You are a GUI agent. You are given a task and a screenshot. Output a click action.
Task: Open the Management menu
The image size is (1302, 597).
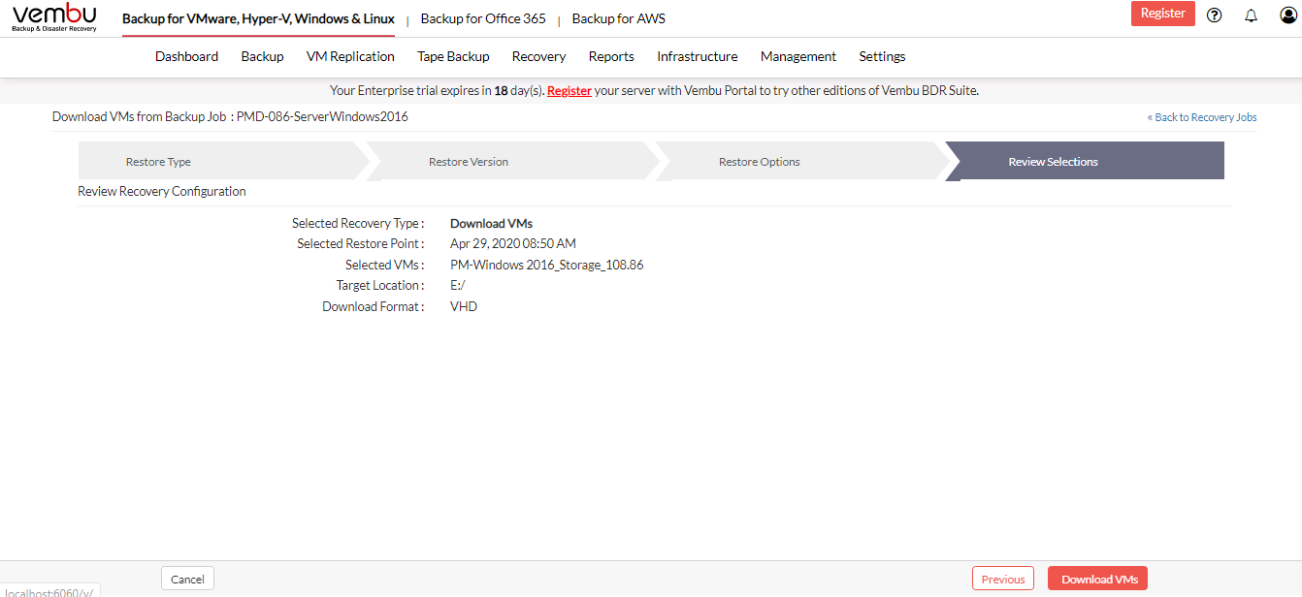[x=798, y=56]
